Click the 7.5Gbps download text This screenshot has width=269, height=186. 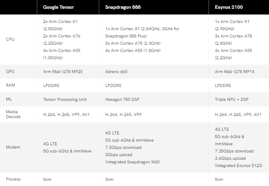click(123, 147)
